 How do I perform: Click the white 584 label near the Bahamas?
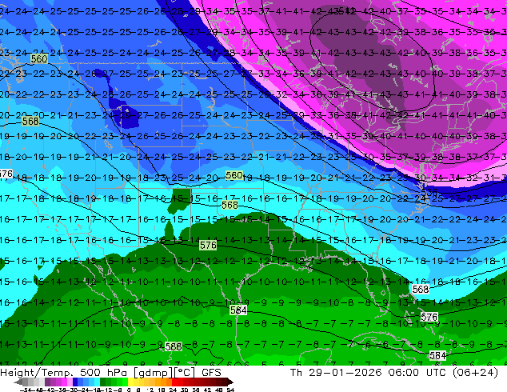(437, 356)
